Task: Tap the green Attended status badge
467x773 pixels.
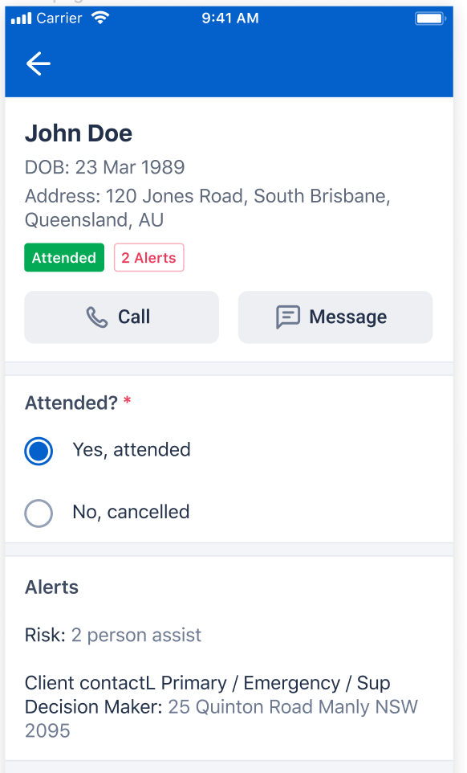Action: click(x=64, y=257)
